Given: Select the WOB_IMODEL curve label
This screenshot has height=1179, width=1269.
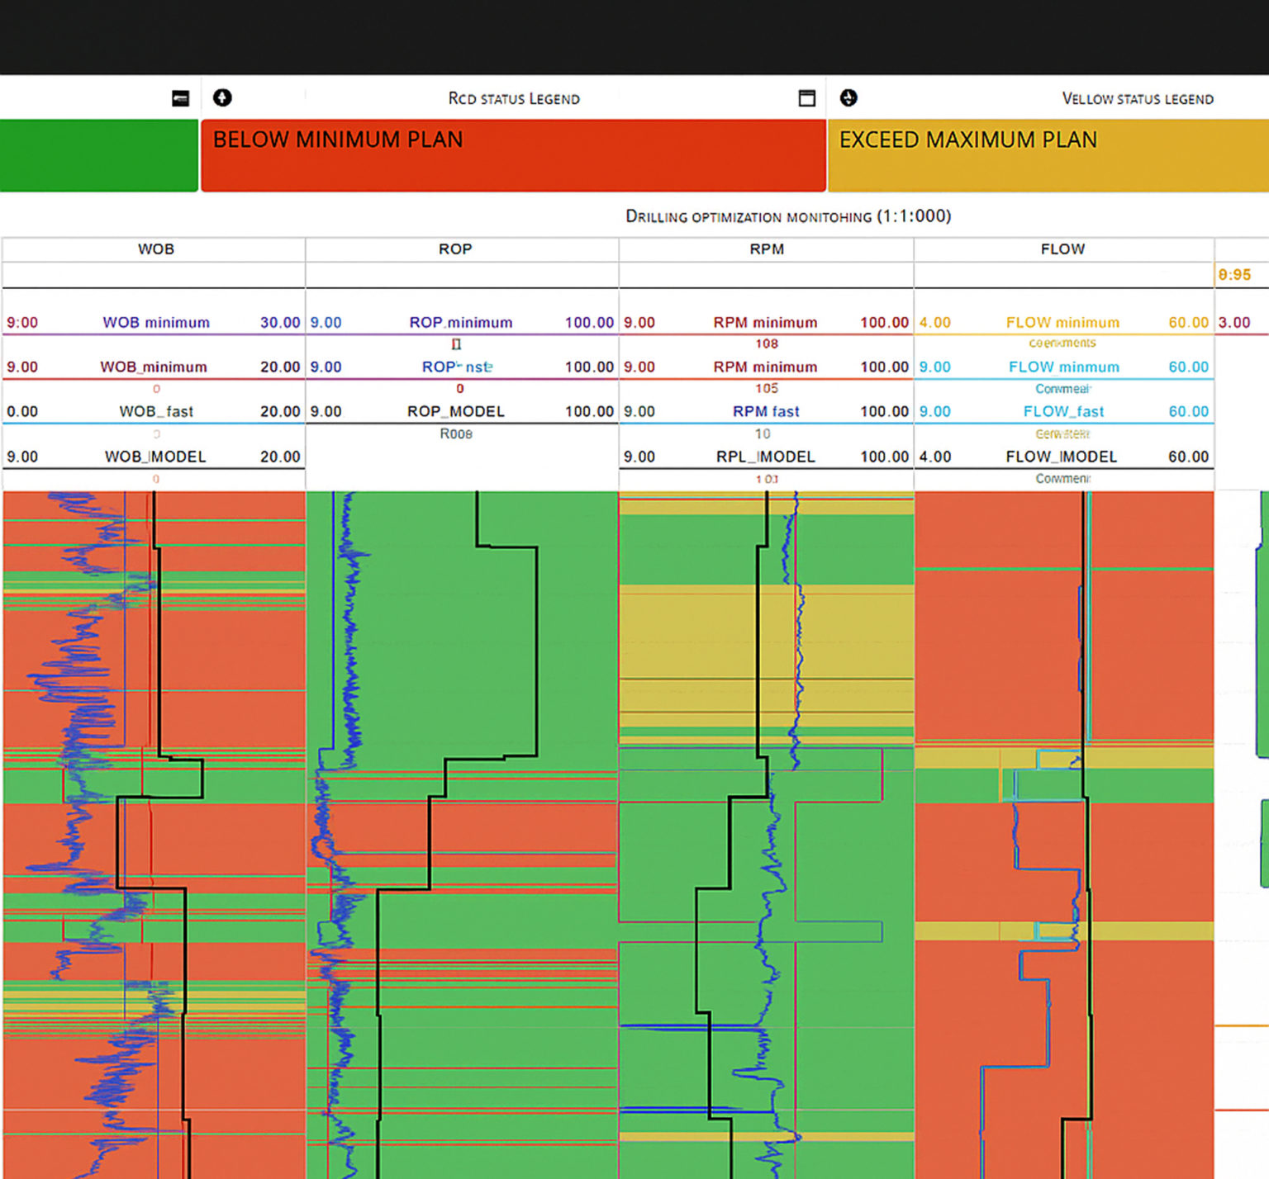Looking at the screenshot, I should click(x=155, y=457).
